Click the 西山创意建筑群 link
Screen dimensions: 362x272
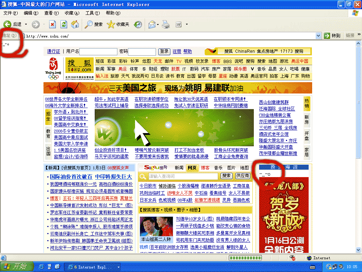coord(274,102)
